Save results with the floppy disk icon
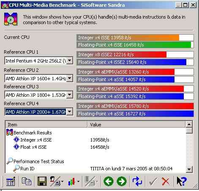Screen dimensions: 199x191 42,181
